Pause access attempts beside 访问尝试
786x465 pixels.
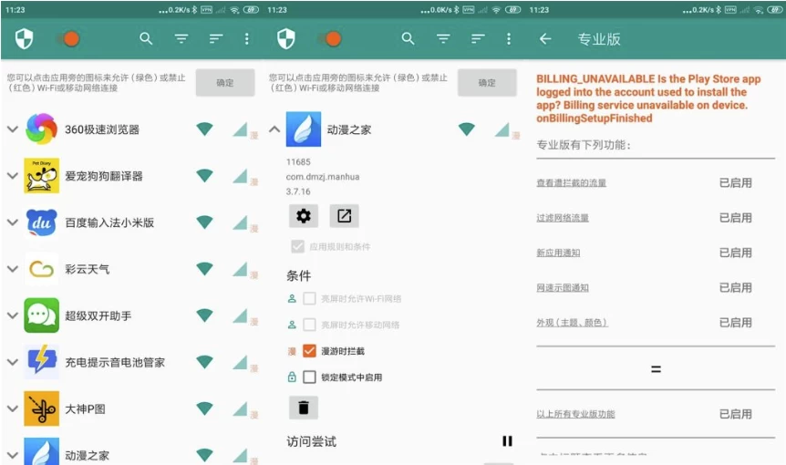coord(507,441)
